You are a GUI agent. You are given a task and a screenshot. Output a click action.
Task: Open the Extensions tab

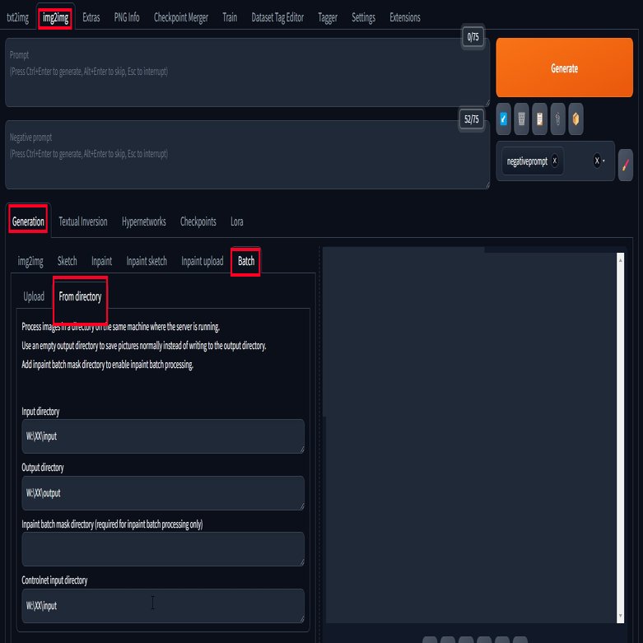(405, 17)
